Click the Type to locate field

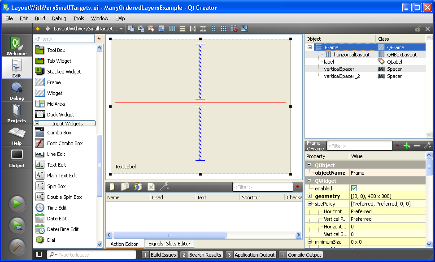click(x=91, y=254)
